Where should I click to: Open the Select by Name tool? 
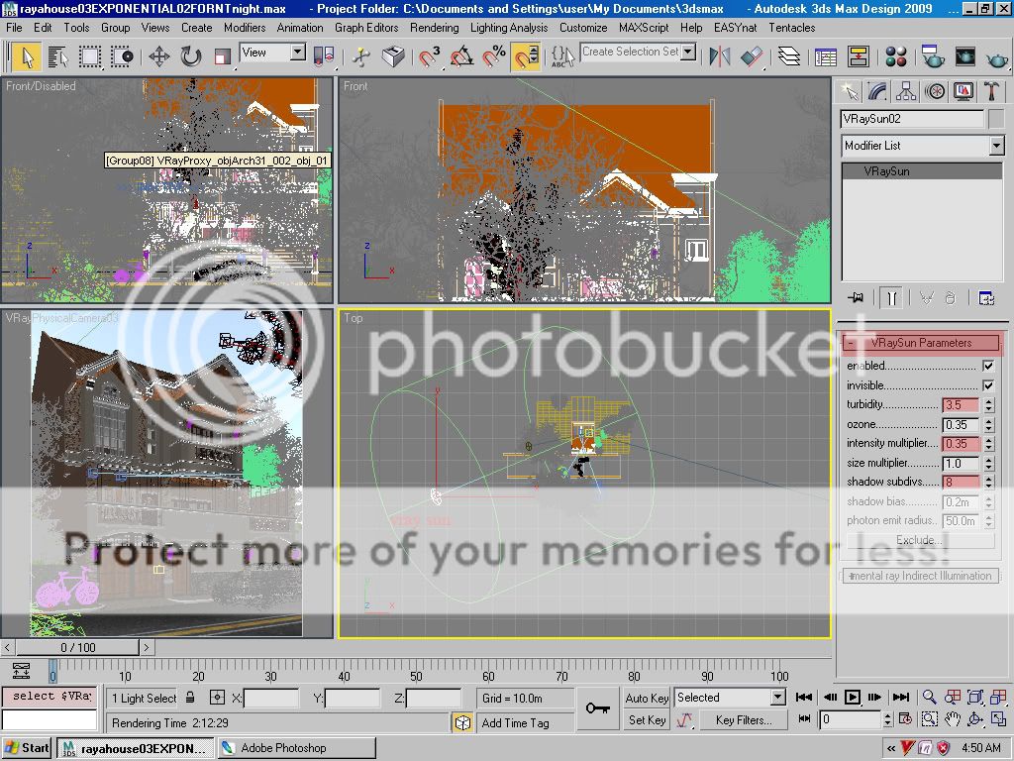pos(57,56)
